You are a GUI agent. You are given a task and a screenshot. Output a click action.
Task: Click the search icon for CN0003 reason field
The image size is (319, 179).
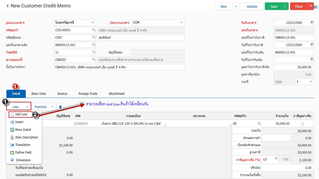[94, 60]
